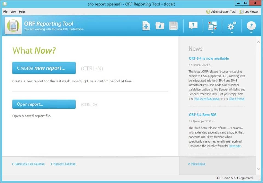Screen dimensions: 263x183
Task: Open the 'ORF 6.4 Beta R03' headline
Action: pyautogui.click(x=203, y=115)
